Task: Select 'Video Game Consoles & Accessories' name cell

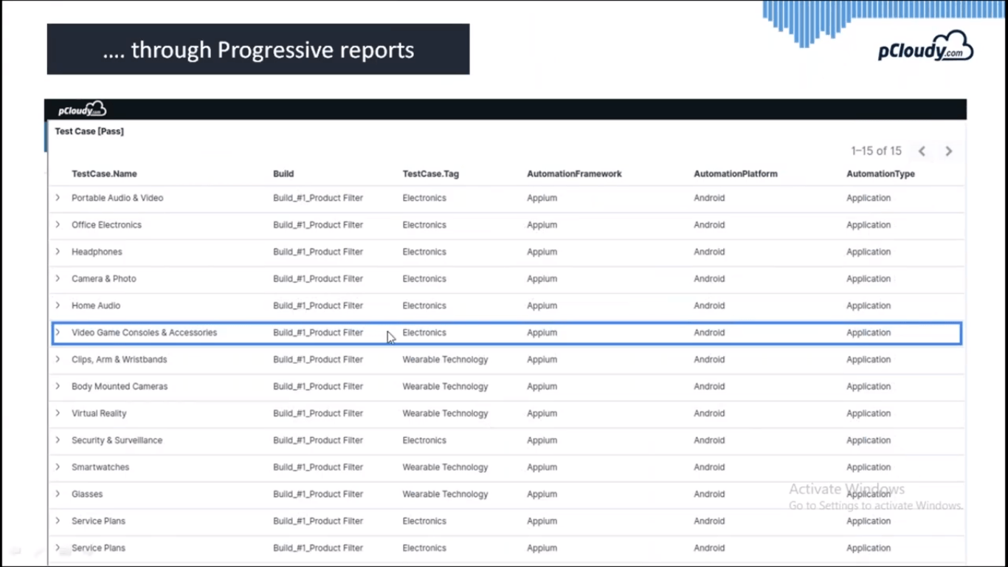Action: (x=145, y=332)
